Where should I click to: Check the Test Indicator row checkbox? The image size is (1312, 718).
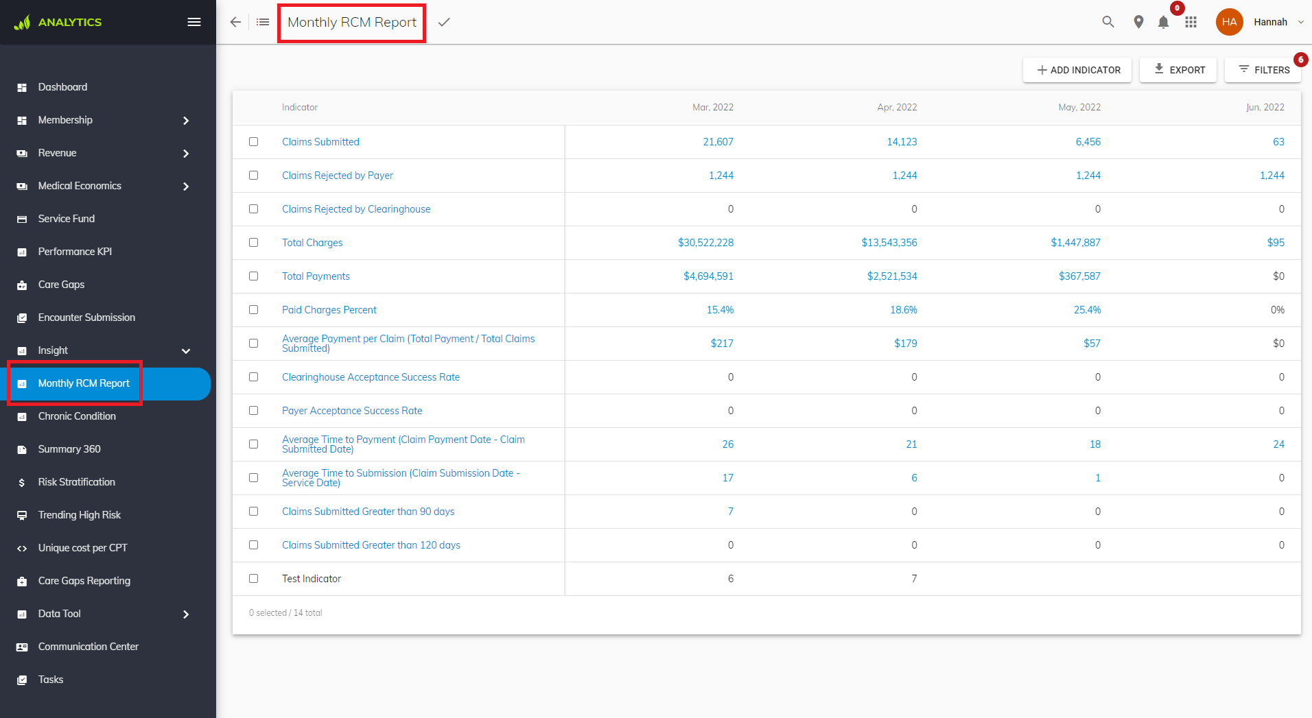(254, 579)
